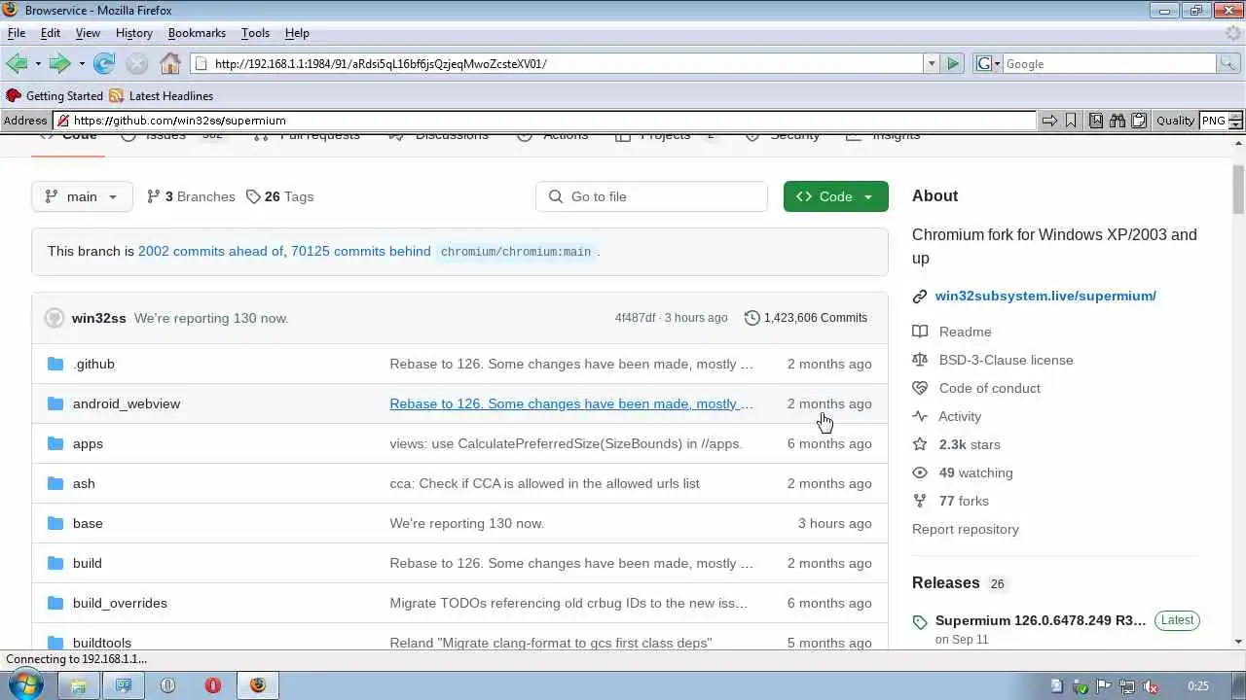Open the URL bar history dropdown arrow
The image size is (1246, 700).
932,63
